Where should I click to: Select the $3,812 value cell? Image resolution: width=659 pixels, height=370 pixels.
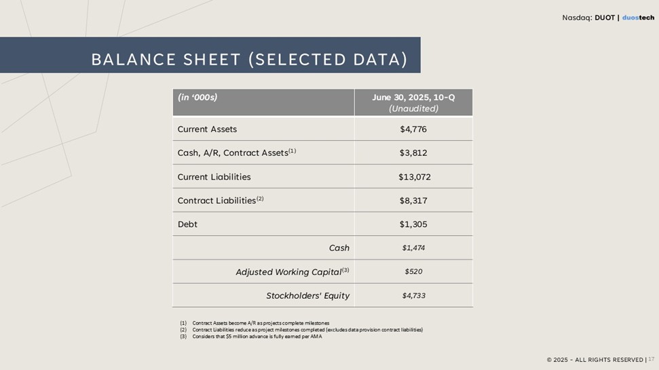click(x=413, y=153)
